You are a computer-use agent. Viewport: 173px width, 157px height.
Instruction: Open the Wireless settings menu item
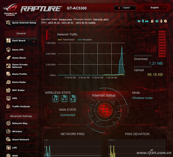tap(21, 131)
